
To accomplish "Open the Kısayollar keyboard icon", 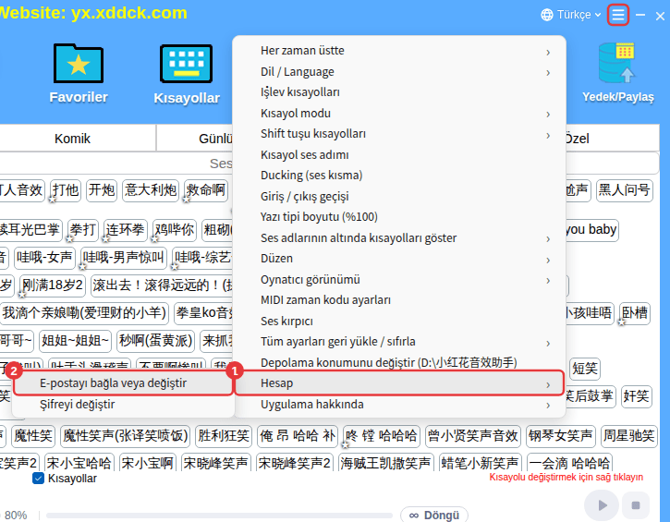I will point(187,64).
